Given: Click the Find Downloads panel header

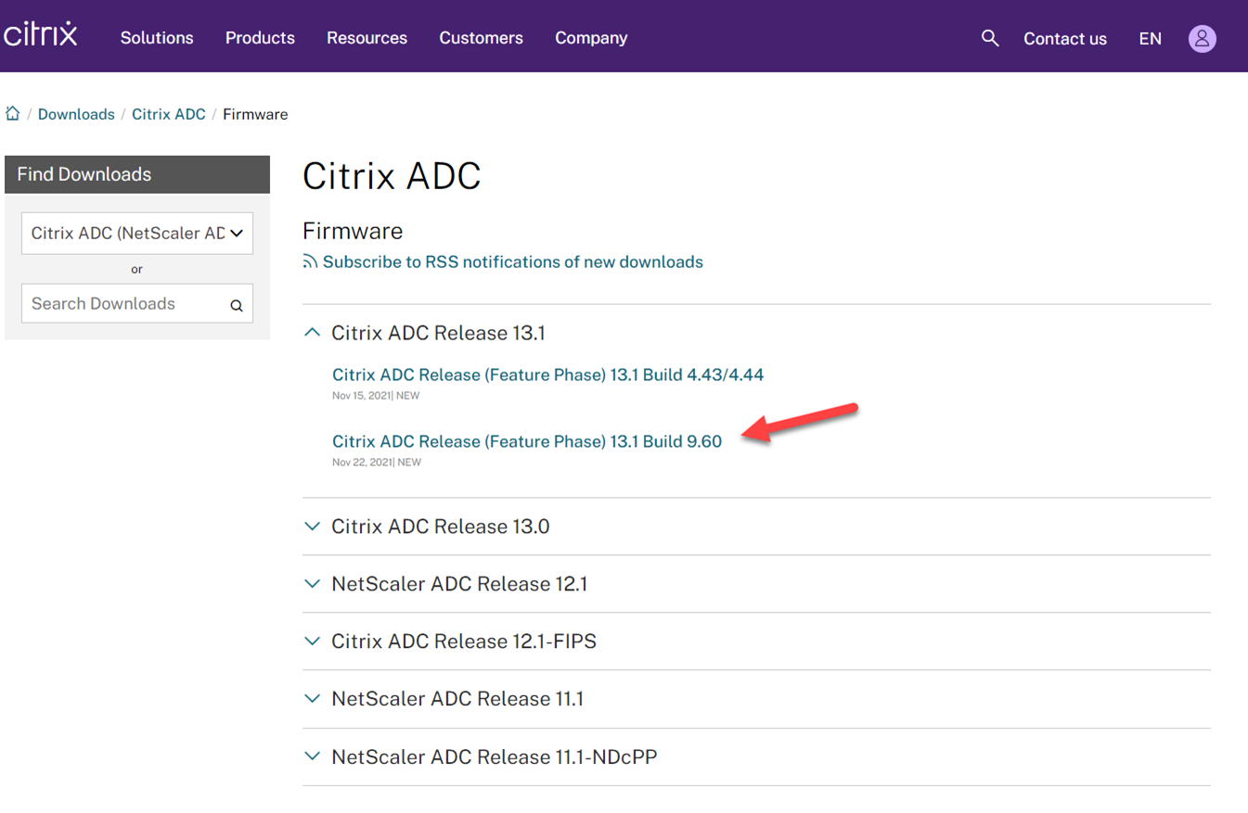Looking at the screenshot, I should (x=137, y=174).
